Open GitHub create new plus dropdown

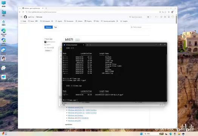pos(156,17)
